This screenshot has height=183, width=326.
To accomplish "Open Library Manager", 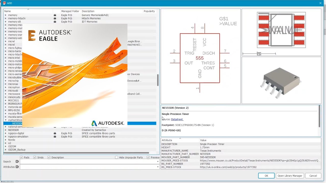I will [x=290, y=176].
